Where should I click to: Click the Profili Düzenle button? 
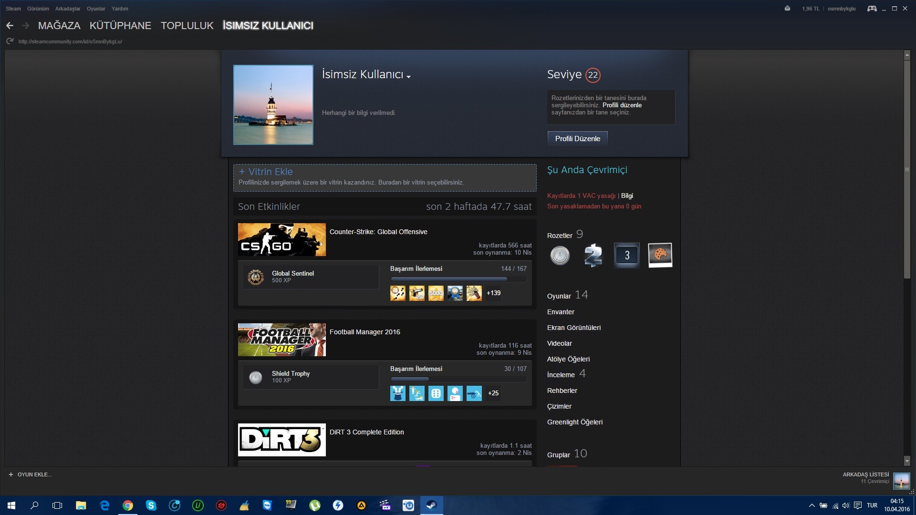[x=577, y=139]
